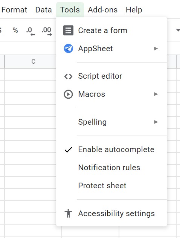
Task: Toggle the Enable autocomplete checkmark
Action: click(x=68, y=150)
